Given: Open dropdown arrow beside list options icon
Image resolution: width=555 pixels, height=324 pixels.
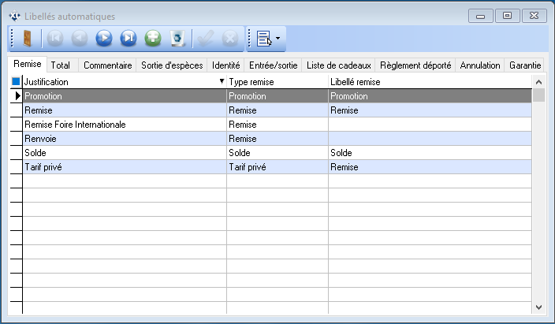Looking at the screenshot, I should (x=277, y=38).
